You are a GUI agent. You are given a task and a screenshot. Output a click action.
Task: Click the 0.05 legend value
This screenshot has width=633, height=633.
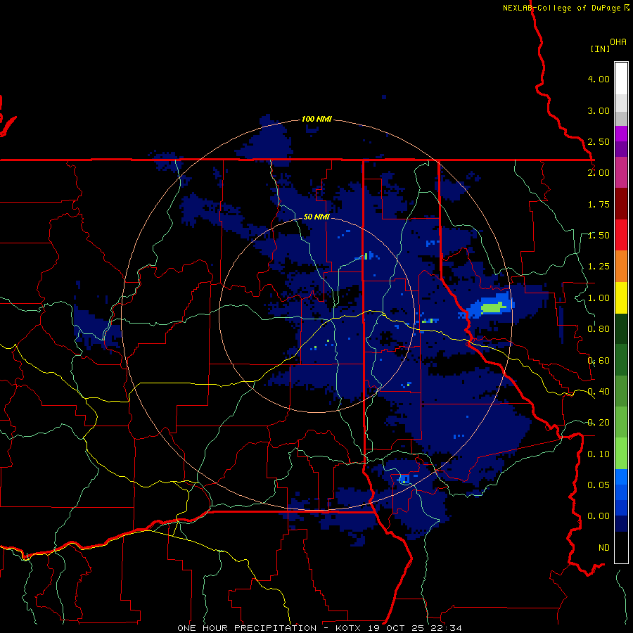click(x=599, y=485)
